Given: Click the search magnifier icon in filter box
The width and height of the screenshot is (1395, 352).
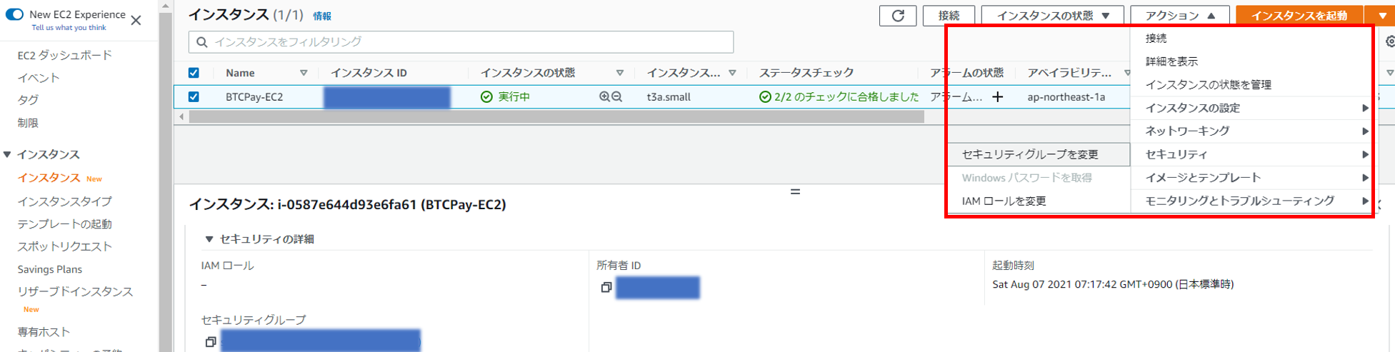Looking at the screenshot, I should [x=202, y=42].
